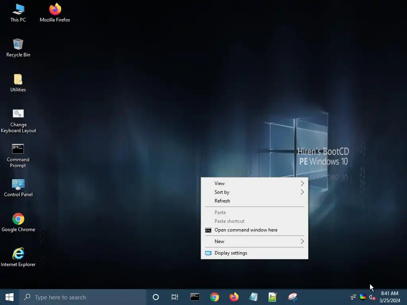
Task: Click the Type here to search box
Action: tap(83, 297)
